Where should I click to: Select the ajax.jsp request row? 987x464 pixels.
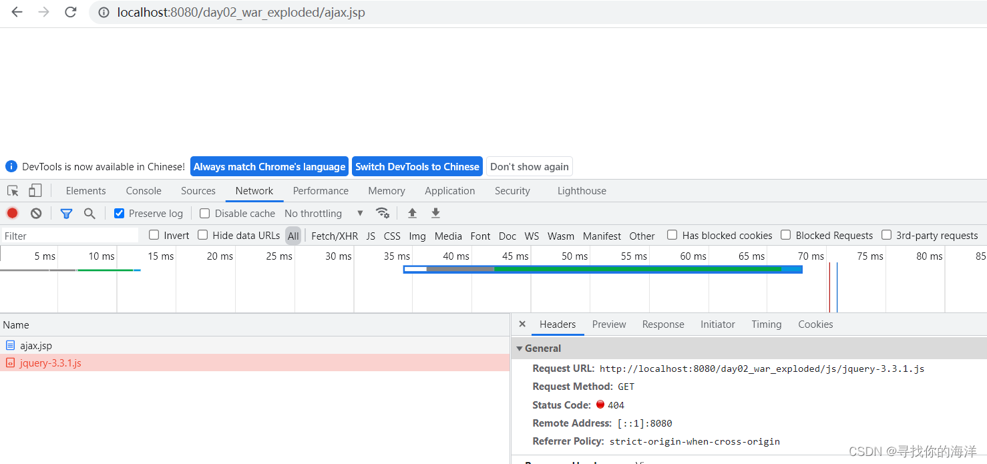tap(254, 345)
